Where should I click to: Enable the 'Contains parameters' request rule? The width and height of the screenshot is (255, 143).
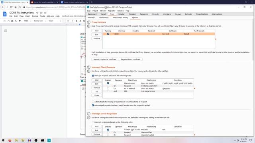(x=108, y=86)
